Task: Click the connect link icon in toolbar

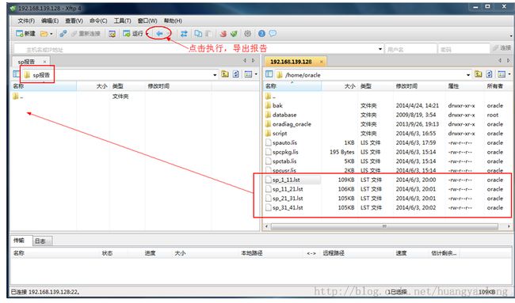Action: [63, 33]
